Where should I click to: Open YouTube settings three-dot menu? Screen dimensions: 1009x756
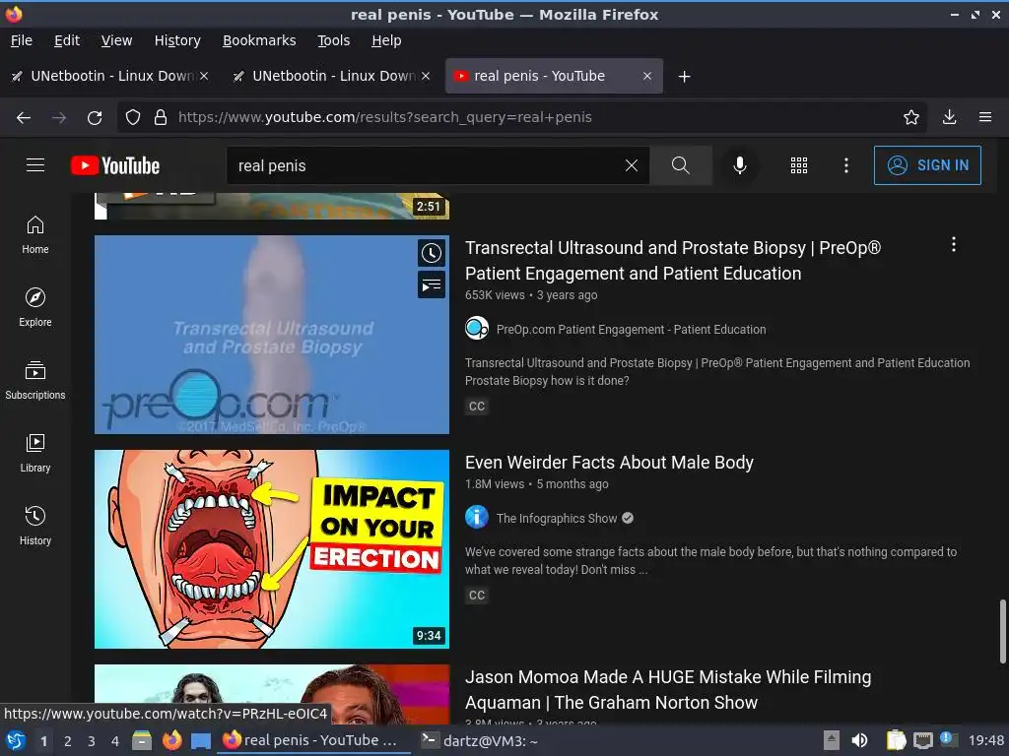(x=845, y=165)
